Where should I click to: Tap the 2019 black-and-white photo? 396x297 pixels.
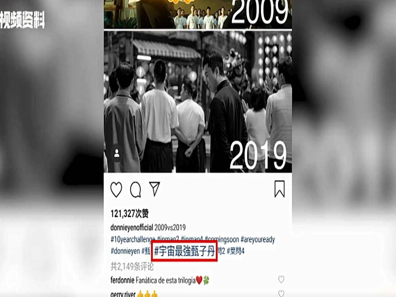click(198, 102)
